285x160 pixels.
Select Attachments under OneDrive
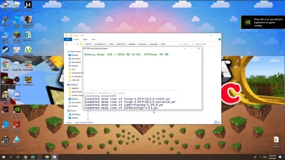click(x=75, y=92)
